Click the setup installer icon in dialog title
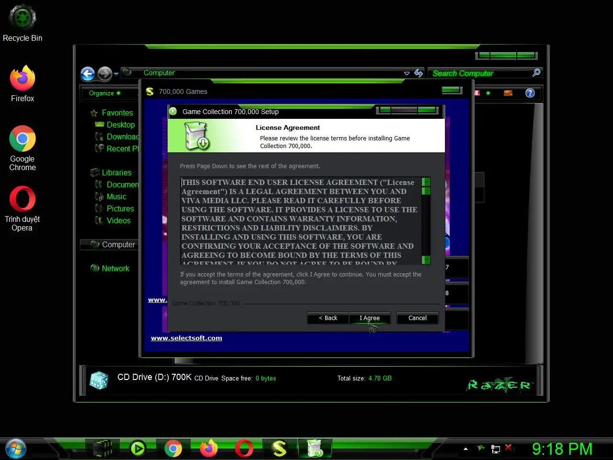The image size is (613, 460). (x=173, y=111)
